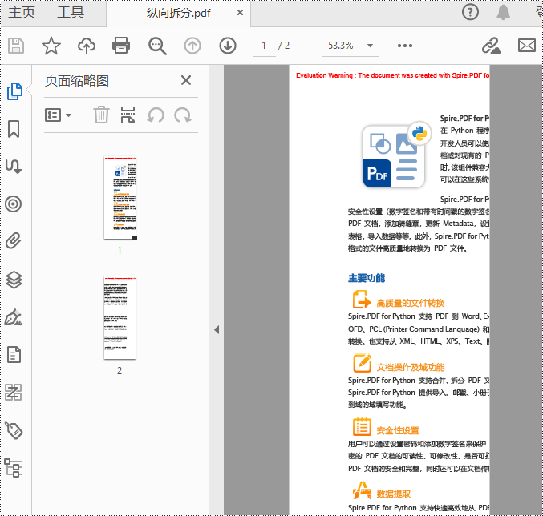
Task: Open the articles thread sidebar icon
Action: [x=14, y=167]
